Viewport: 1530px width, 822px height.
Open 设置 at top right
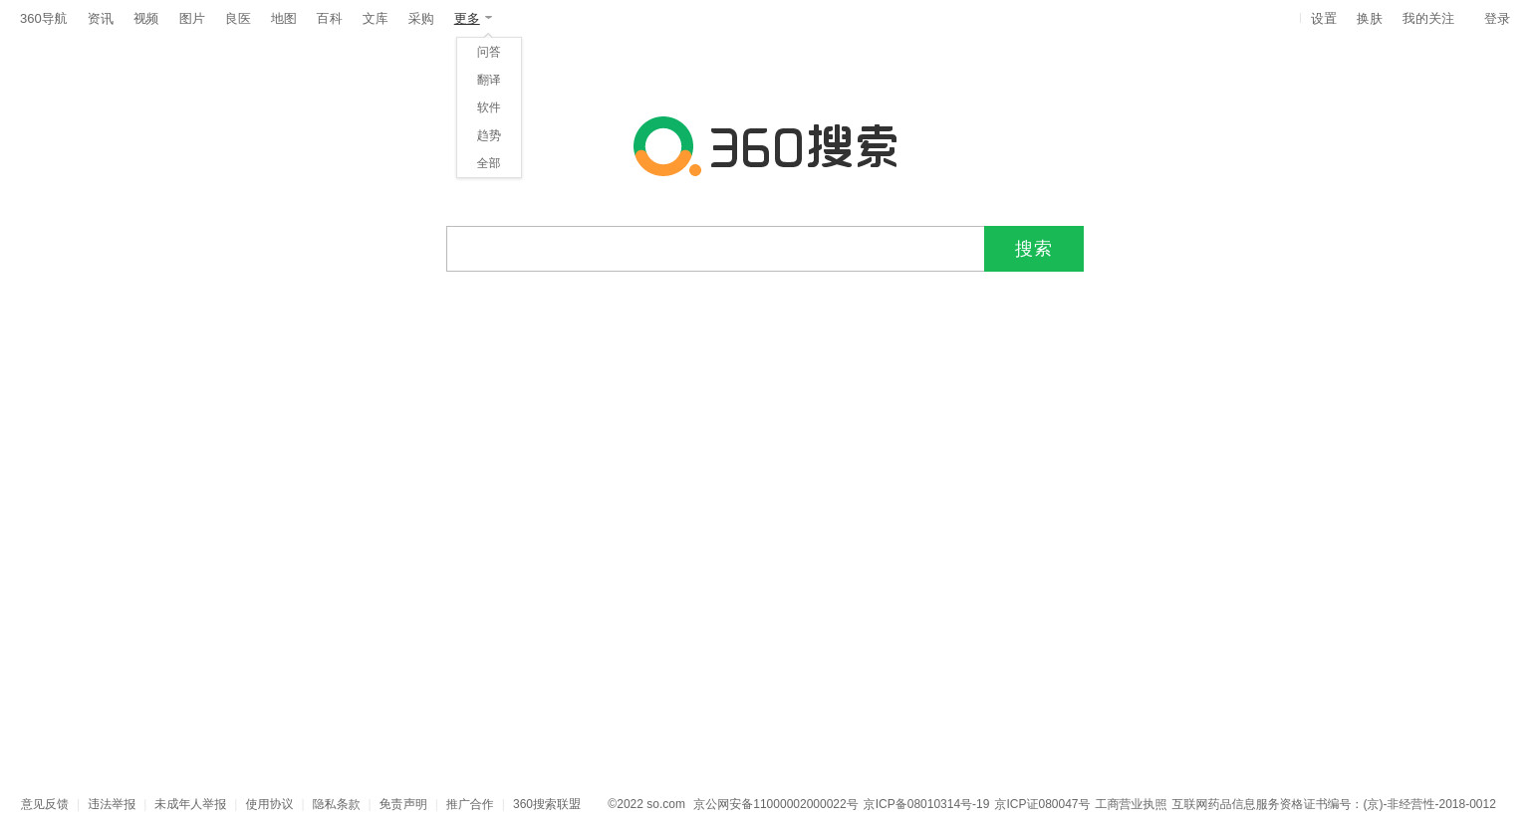(x=1324, y=19)
